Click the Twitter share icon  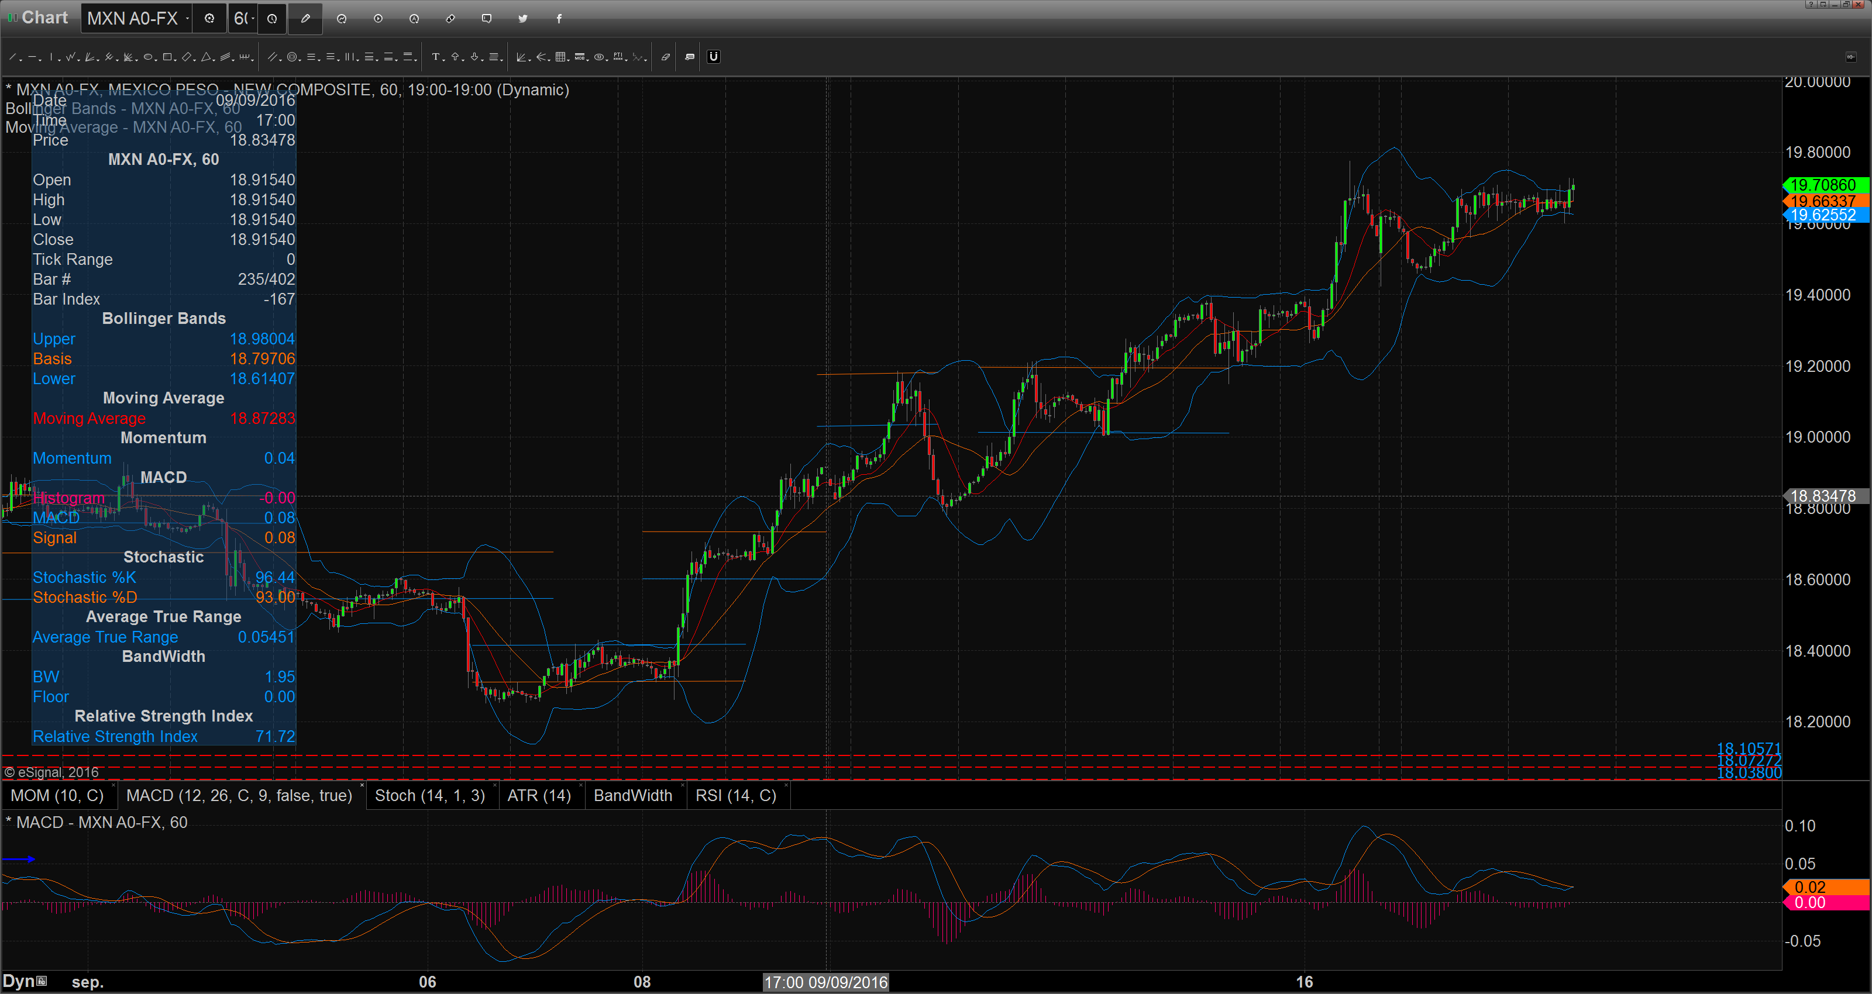522,19
